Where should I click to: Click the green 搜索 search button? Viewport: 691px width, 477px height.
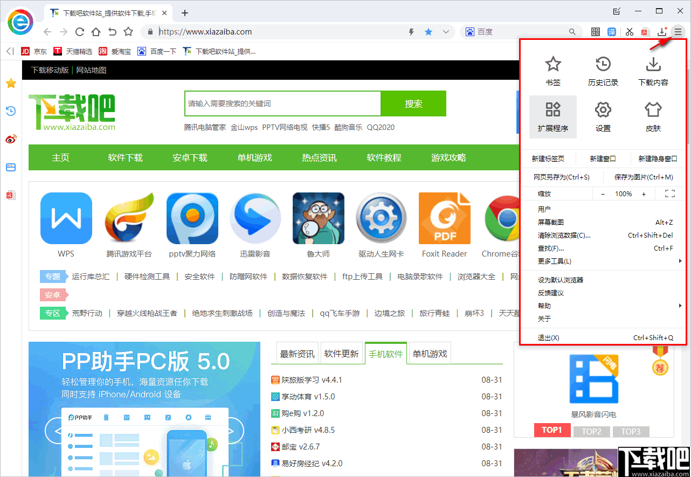413,103
